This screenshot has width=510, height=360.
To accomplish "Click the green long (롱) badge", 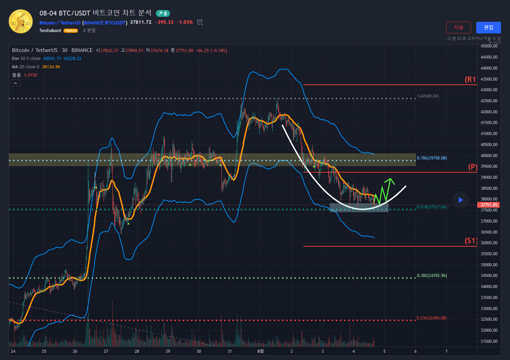I will point(163,13).
